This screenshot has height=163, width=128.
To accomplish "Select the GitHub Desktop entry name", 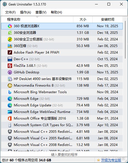I will (26, 72).
